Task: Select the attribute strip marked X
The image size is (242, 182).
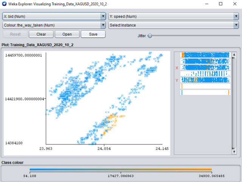Action: click(206, 67)
